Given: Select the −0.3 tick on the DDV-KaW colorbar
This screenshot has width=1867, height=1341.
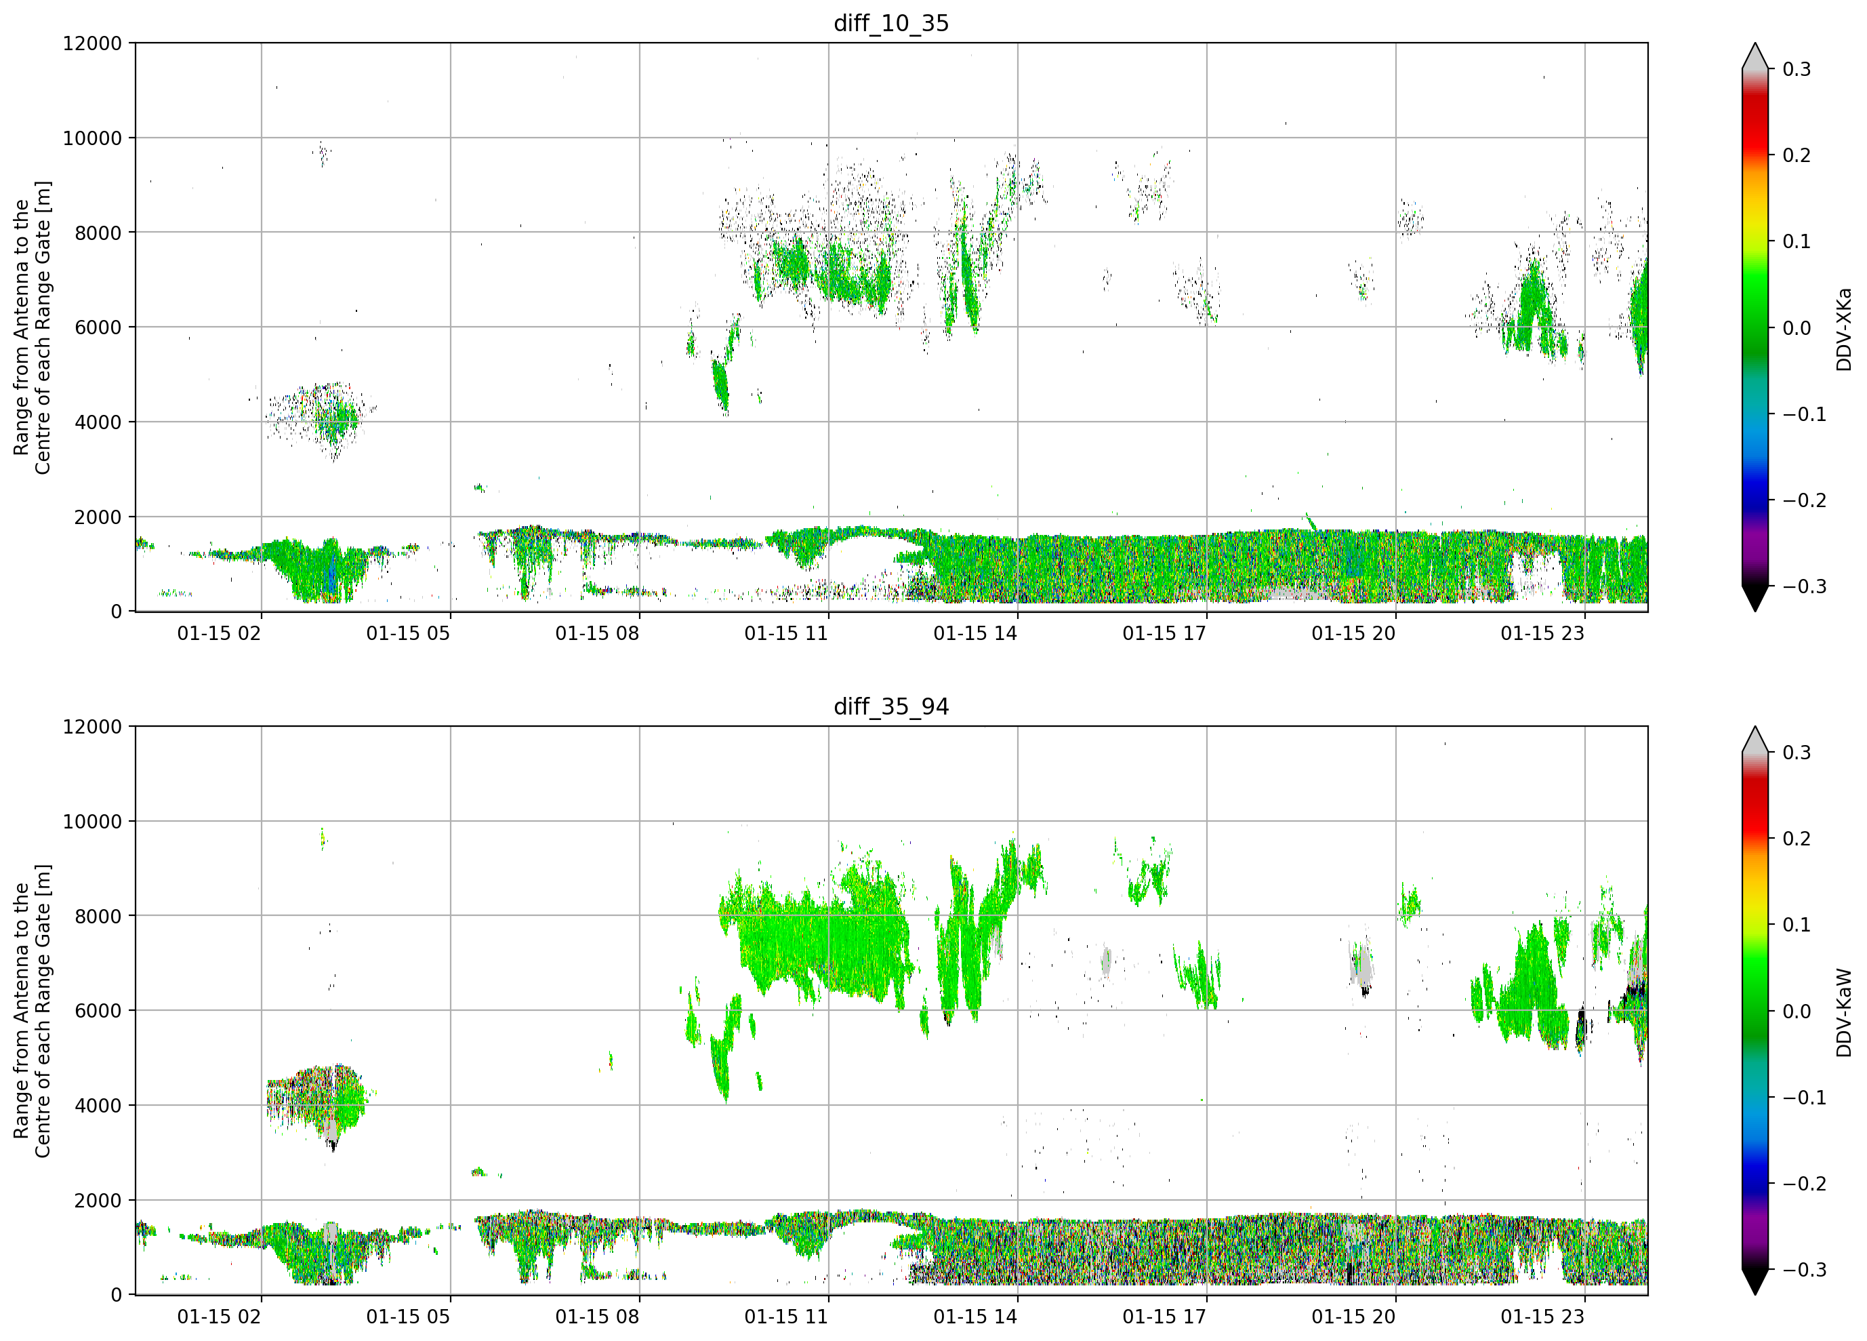Looking at the screenshot, I should 1805,1270.
